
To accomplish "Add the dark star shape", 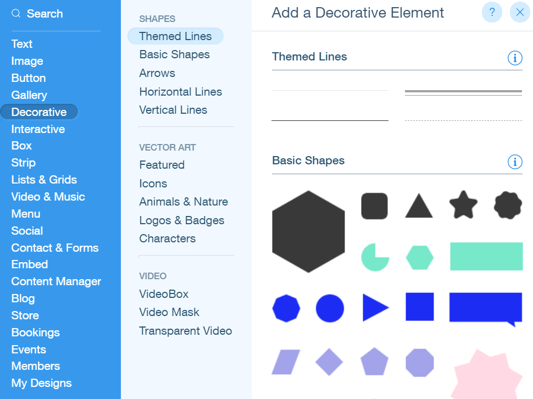I will click(463, 205).
